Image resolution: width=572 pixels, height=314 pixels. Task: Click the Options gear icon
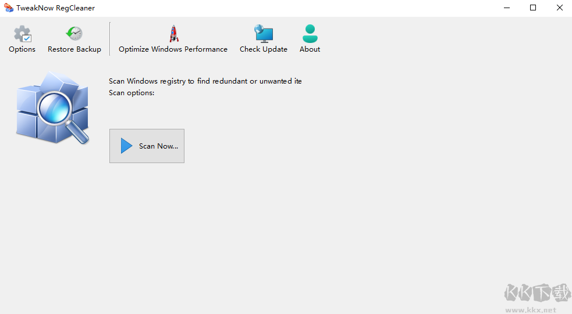pyautogui.click(x=22, y=34)
